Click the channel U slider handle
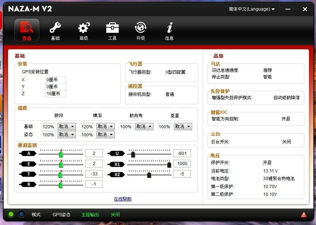 (x=133, y=154)
